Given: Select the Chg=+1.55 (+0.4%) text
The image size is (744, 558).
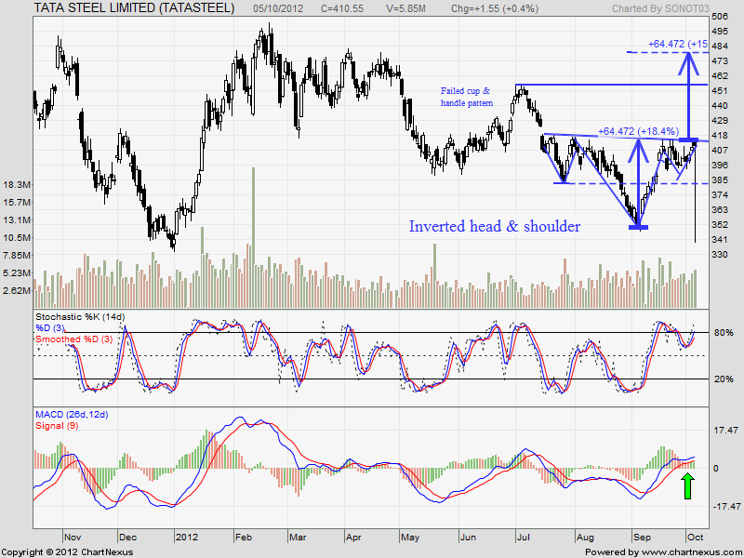Looking at the screenshot, I should click(x=495, y=8).
